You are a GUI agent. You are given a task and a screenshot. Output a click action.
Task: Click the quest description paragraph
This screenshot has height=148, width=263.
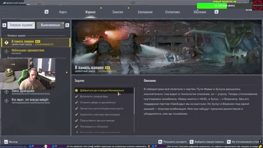click(x=201, y=102)
